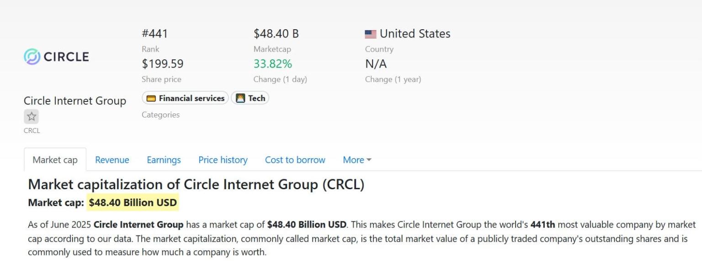Expand the More dropdown menu
Screen dimensions: 702x261
[357, 160]
